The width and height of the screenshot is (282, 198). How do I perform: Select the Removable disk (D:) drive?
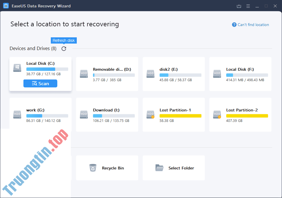pos(107,74)
